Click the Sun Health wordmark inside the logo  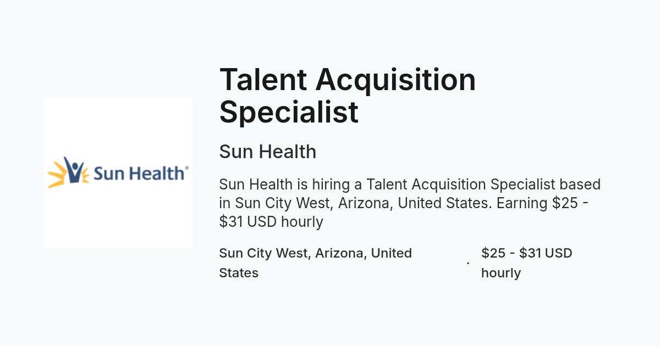point(139,174)
